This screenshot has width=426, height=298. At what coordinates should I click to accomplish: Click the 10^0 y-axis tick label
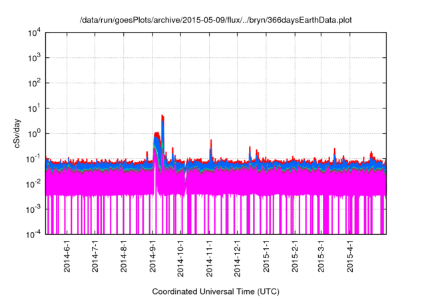35,134
